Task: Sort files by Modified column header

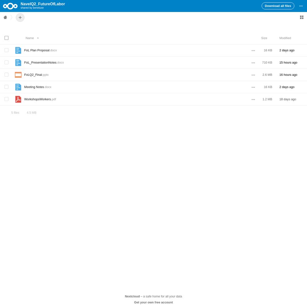Action: tap(285, 38)
